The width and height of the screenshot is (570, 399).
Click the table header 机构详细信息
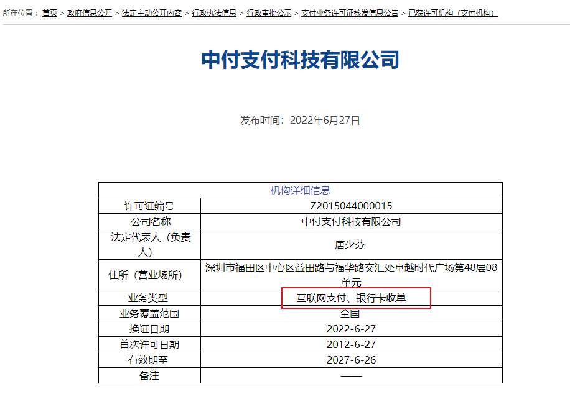coord(301,190)
